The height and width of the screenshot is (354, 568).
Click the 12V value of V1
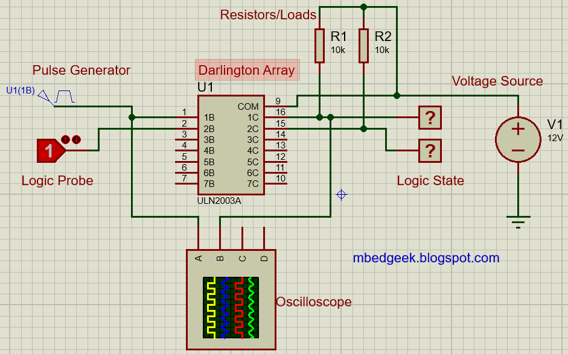click(555, 138)
